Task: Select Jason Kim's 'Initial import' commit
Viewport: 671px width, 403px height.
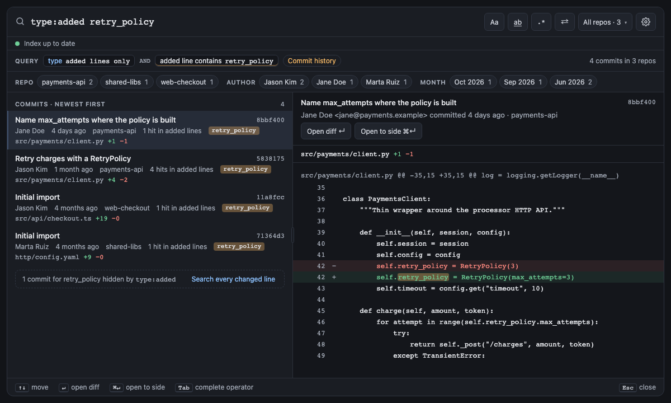Action: (x=150, y=208)
